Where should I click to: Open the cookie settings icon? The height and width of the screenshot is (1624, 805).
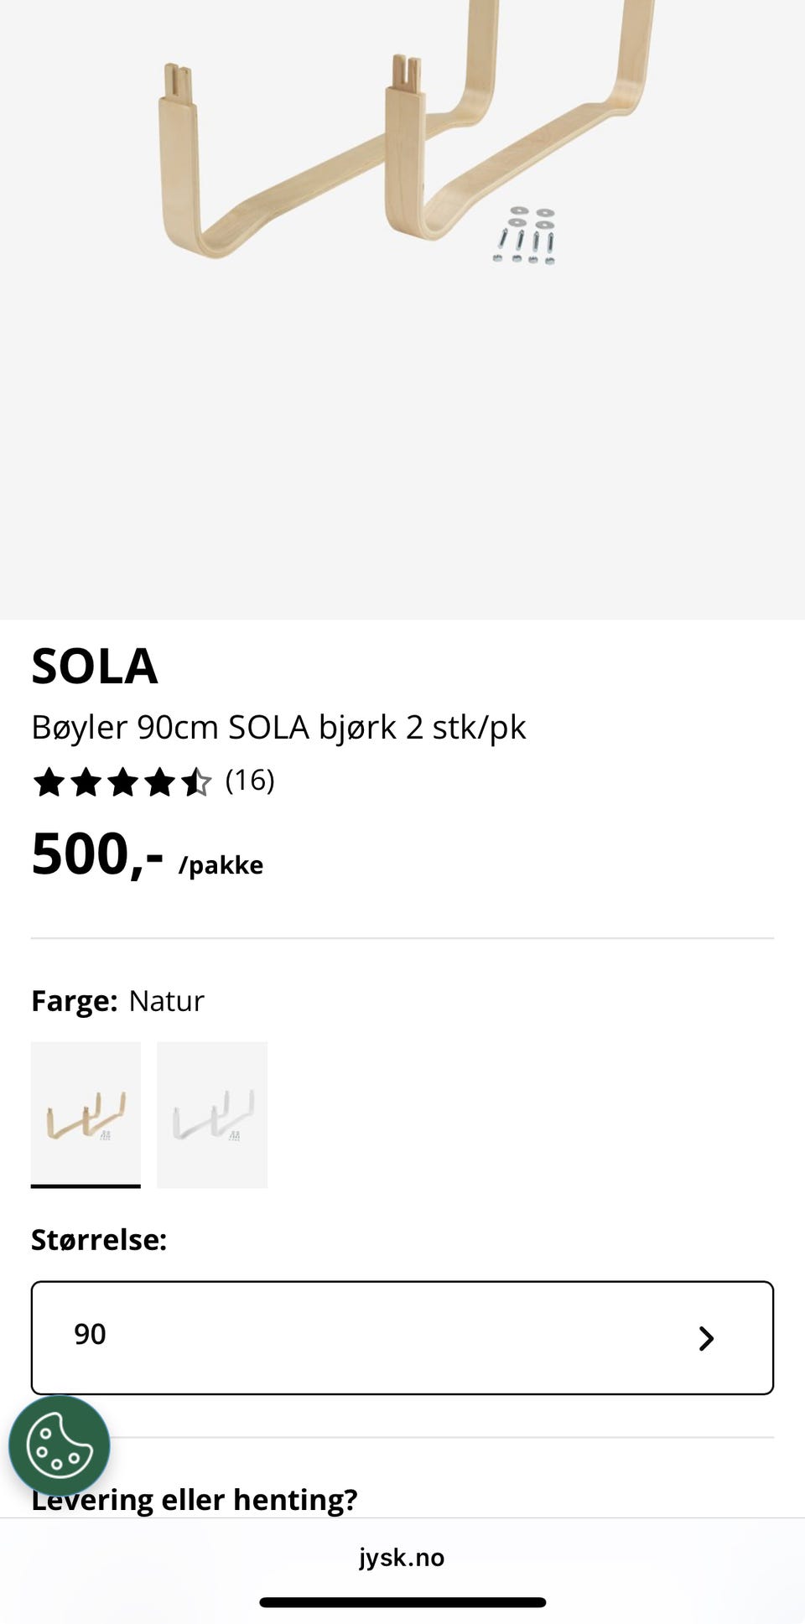59,1445
